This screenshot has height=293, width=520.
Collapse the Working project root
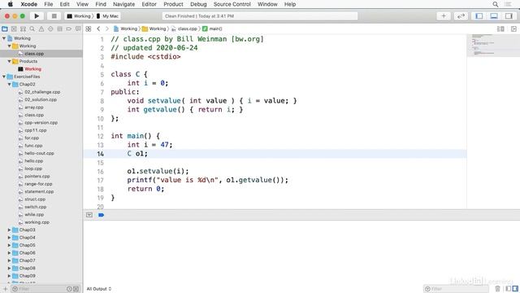(x=3, y=38)
